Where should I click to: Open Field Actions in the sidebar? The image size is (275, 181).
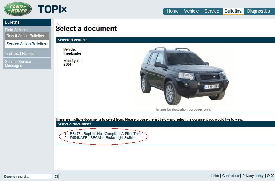point(15,30)
